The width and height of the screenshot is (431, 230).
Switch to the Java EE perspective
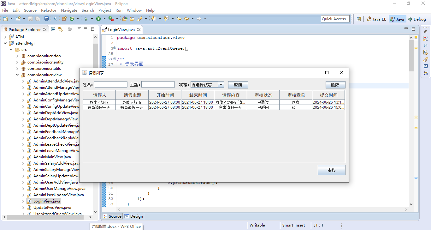click(x=376, y=19)
